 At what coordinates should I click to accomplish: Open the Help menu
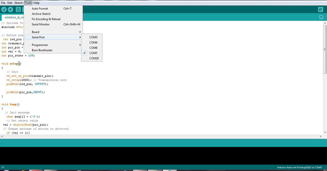[36, 3]
